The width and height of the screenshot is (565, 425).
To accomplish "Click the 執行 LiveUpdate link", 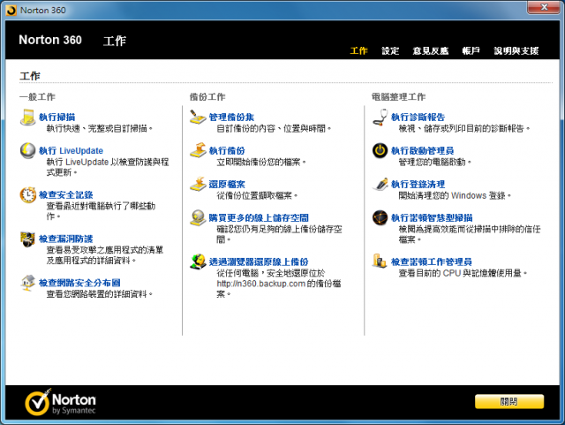I will (71, 151).
